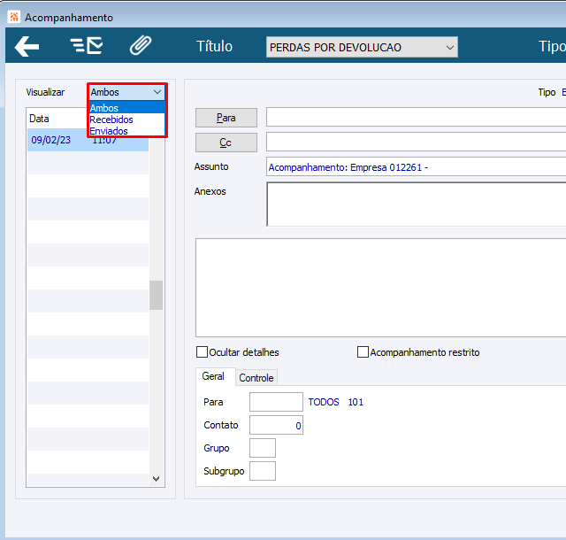Select the 09/02/23 row in the list
The width and height of the screenshot is (566, 540).
(x=88, y=140)
